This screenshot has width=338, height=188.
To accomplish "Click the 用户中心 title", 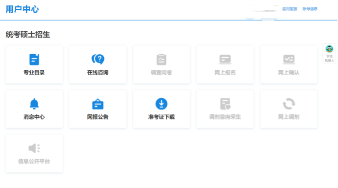I will (x=22, y=9).
